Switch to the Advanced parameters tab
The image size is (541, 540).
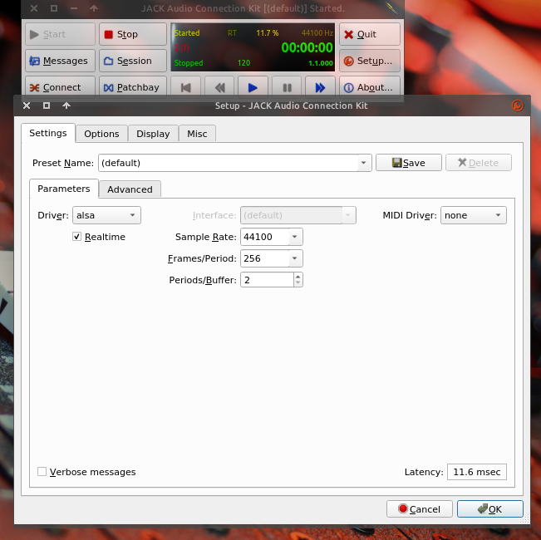[130, 189]
